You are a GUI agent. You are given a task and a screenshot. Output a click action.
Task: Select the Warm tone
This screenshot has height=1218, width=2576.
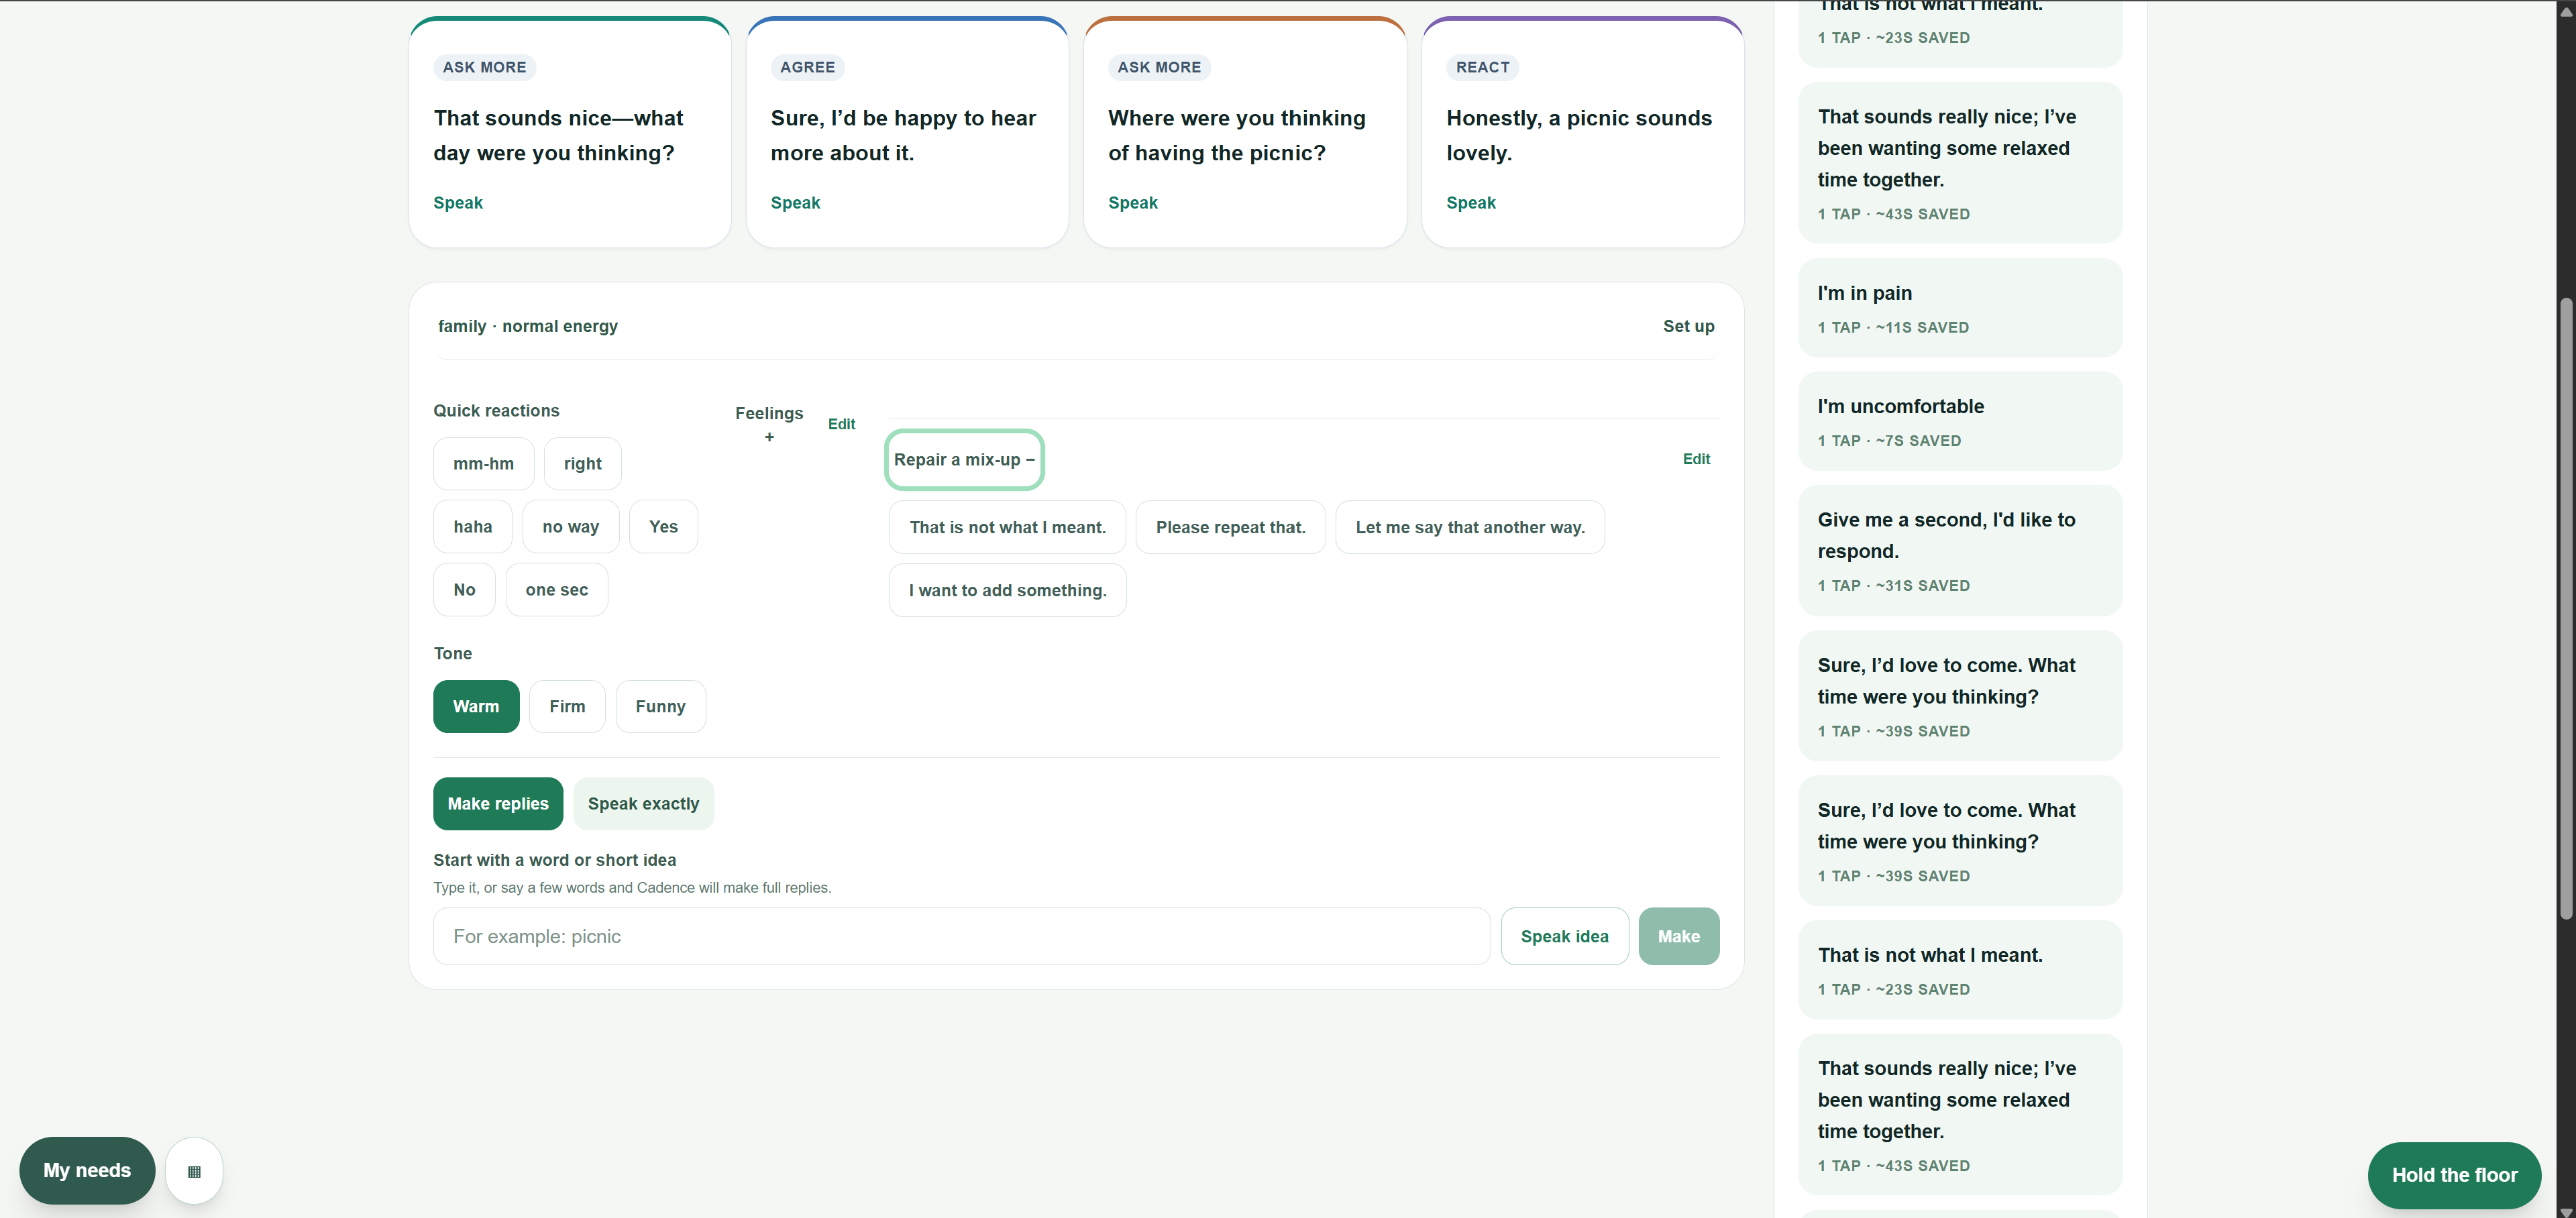476,706
